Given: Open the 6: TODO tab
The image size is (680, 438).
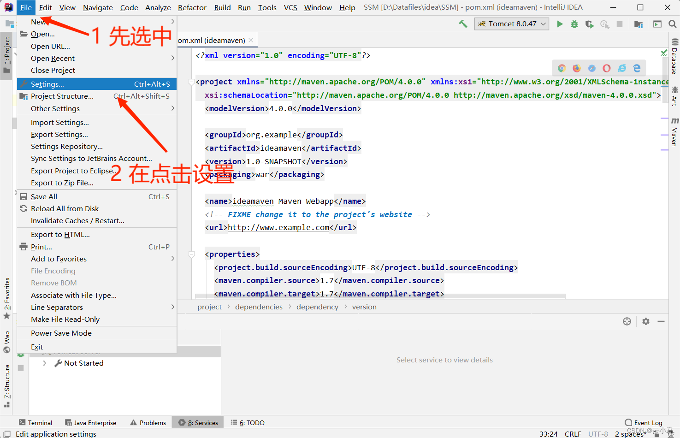Looking at the screenshot, I should click(x=248, y=423).
